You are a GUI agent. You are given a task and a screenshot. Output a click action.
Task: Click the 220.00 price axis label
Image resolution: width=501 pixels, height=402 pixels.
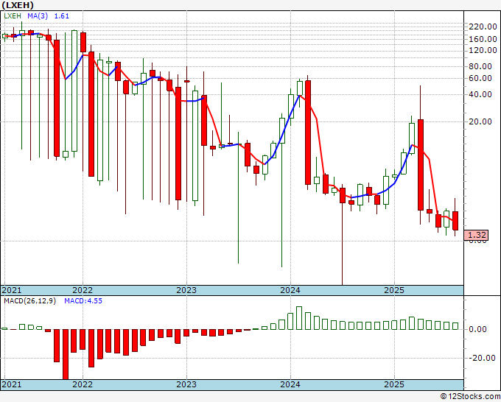pos(483,27)
